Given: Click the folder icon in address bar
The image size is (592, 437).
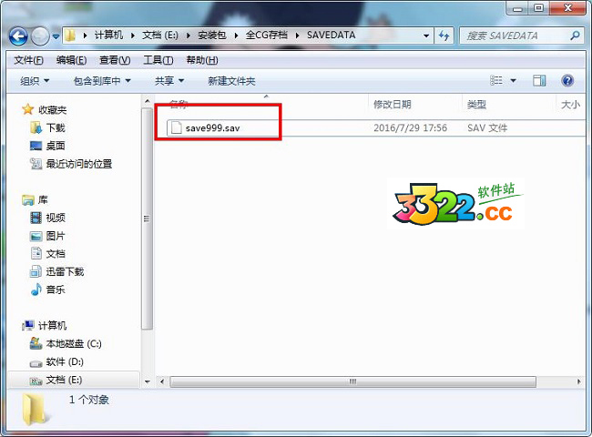Looking at the screenshot, I should (x=70, y=36).
